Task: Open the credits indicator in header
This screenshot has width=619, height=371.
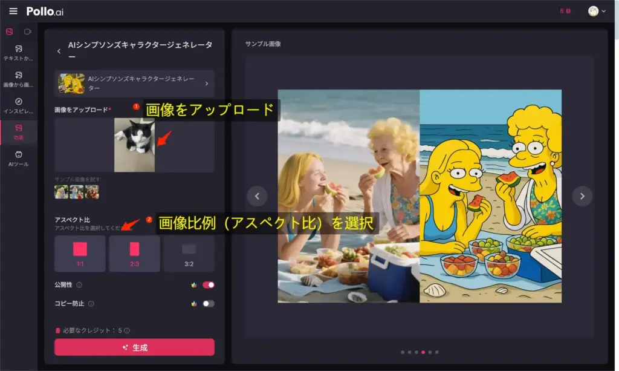Action: pyautogui.click(x=565, y=11)
